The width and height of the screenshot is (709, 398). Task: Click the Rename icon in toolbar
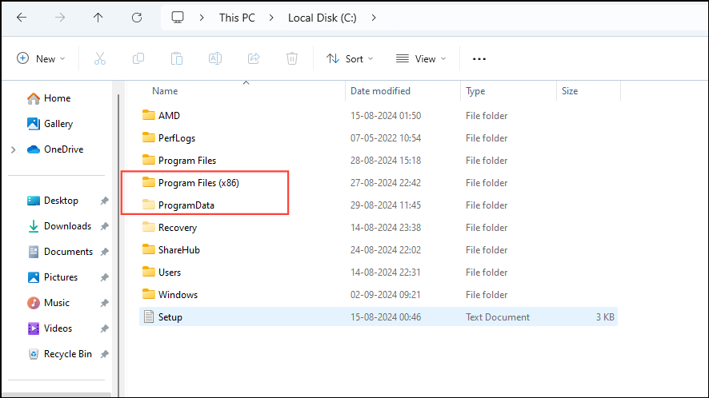[x=215, y=58]
